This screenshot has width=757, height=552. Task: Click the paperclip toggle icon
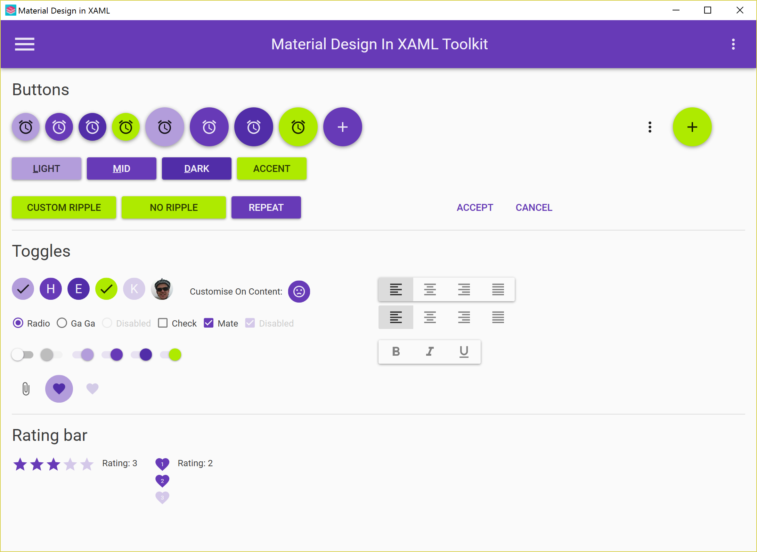point(26,389)
